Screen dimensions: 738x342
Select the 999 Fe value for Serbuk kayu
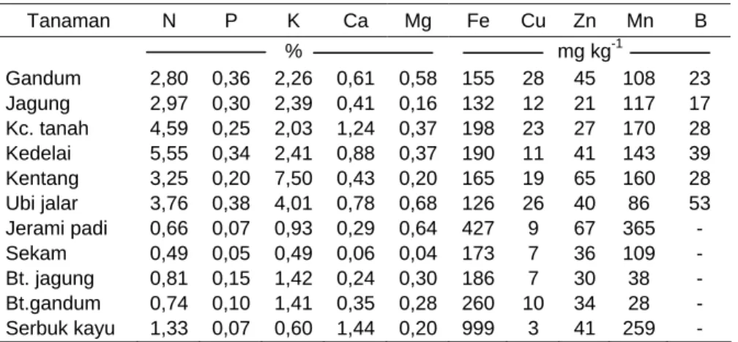click(x=478, y=329)
